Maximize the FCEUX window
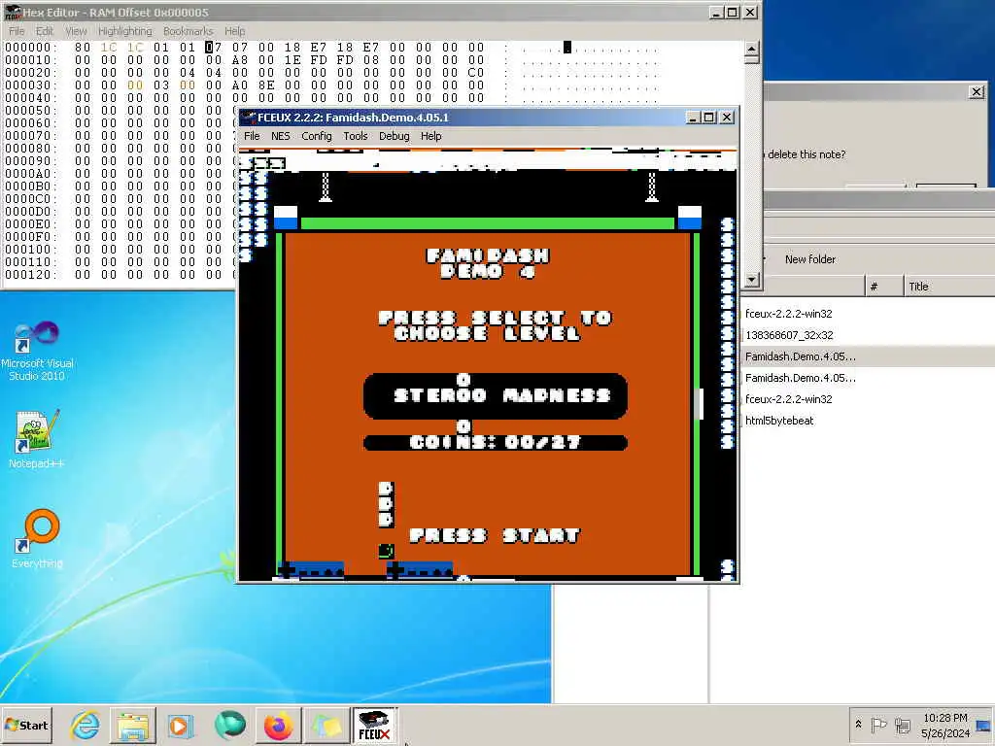995x746 pixels. [709, 118]
